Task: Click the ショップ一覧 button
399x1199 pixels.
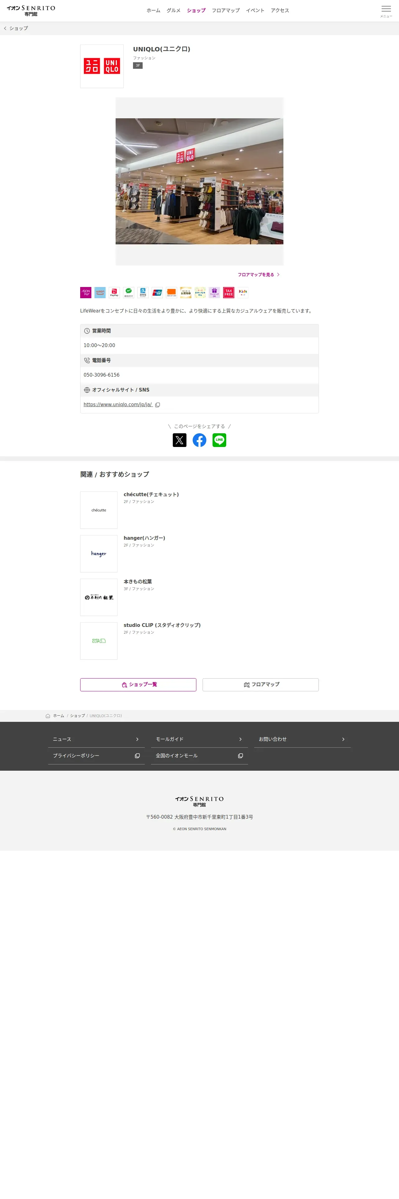Action: tap(138, 685)
